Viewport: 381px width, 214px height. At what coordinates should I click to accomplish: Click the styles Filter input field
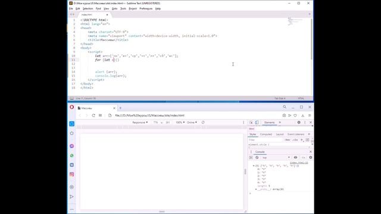266,140
